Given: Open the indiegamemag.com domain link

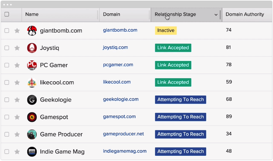Looking at the screenshot, I should [125, 151].
